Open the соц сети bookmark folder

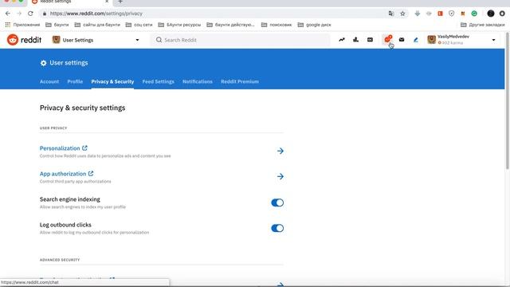coord(139,25)
